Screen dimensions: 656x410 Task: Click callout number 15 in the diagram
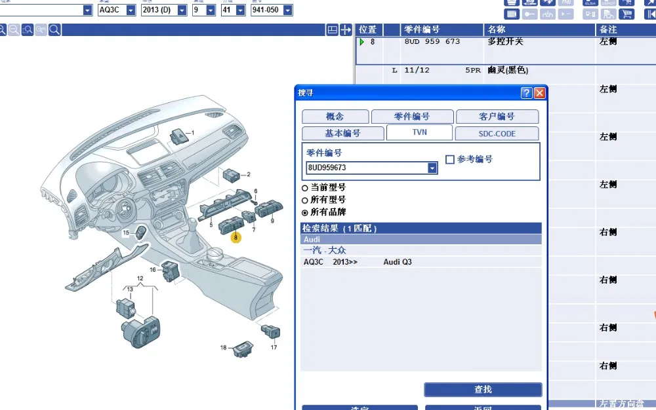pyautogui.click(x=126, y=233)
